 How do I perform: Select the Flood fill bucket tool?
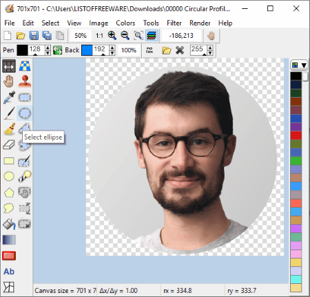pyautogui.click(x=9, y=224)
